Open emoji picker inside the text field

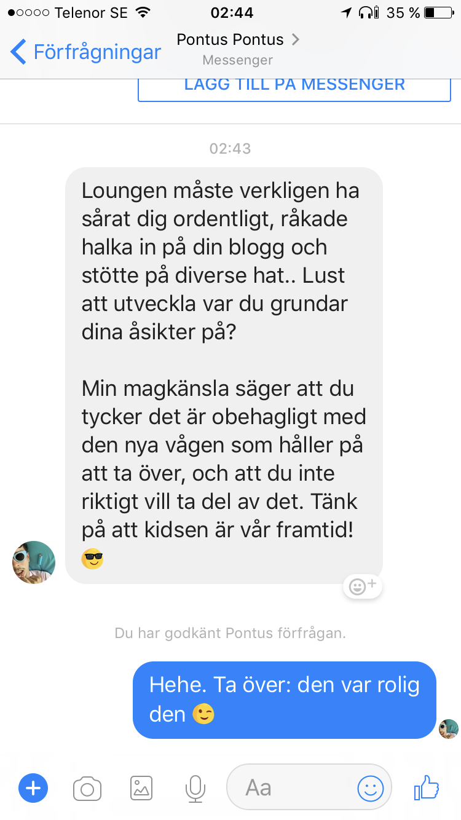371,788
